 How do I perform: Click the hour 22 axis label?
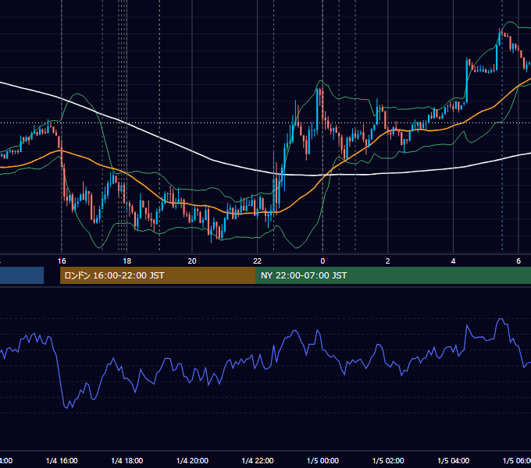[x=258, y=261]
